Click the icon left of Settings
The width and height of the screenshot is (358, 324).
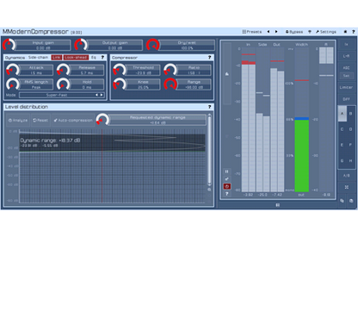[310, 32]
